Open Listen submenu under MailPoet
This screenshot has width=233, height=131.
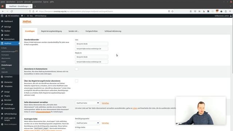click(x=4, y=62)
